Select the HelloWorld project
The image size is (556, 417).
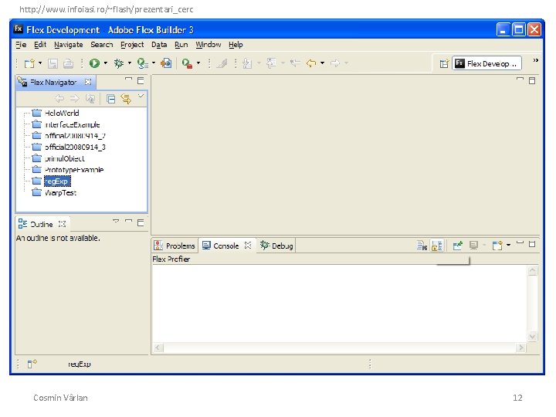62,113
